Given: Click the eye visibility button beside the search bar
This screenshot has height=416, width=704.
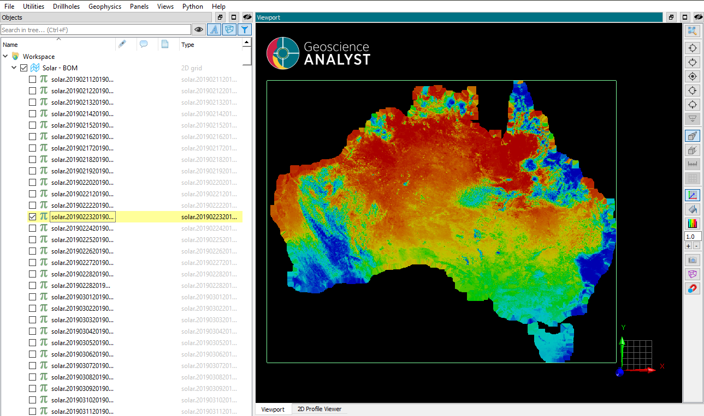Looking at the screenshot, I should tap(198, 29).
